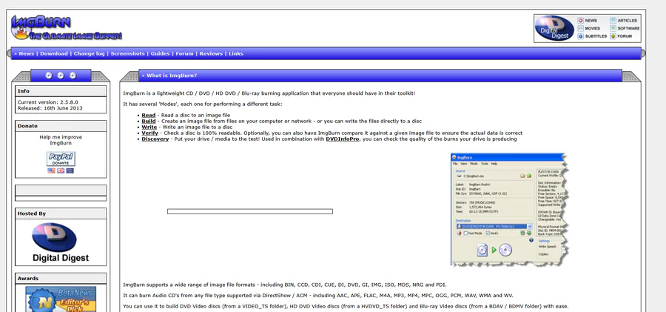
Task: Click the PayPal Donate button
Action: 61,159
